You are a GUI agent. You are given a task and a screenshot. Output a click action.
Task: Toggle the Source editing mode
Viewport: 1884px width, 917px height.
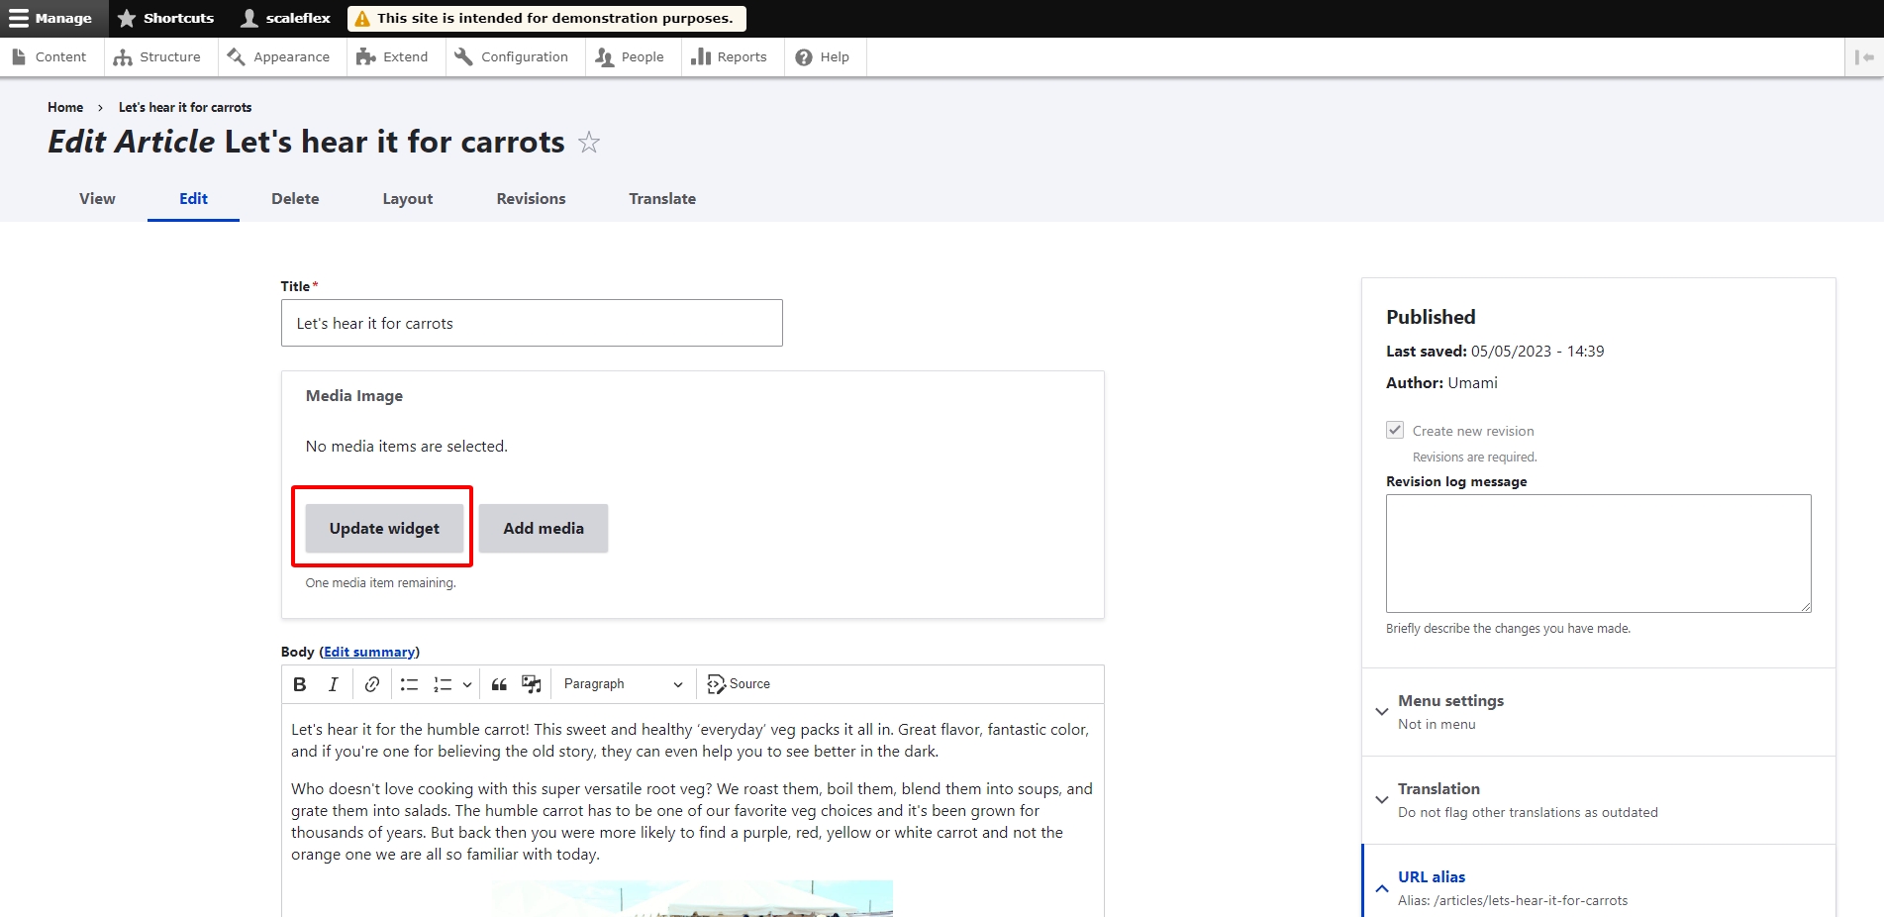739,684
